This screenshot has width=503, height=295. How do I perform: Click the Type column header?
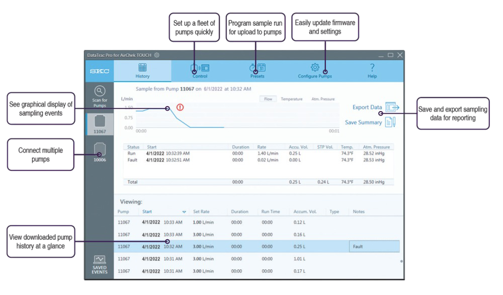point(334,212)
